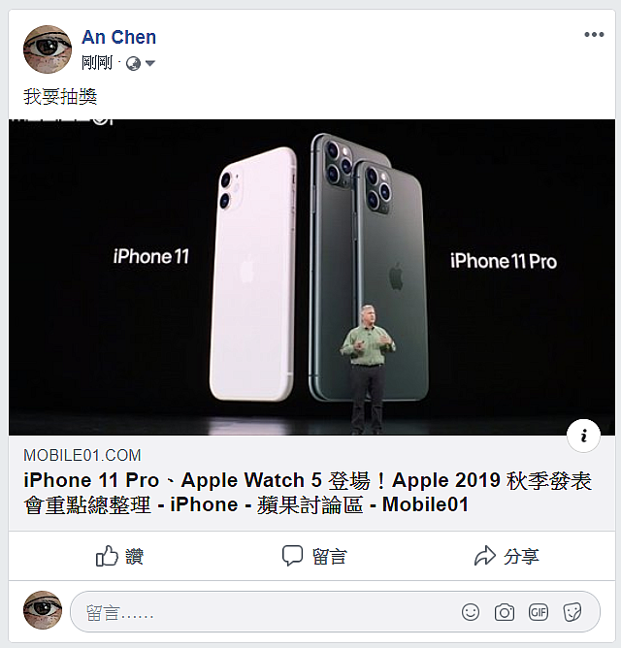
Task: Click the share arrow 分享 icon
Action: (x=484, y=556)
